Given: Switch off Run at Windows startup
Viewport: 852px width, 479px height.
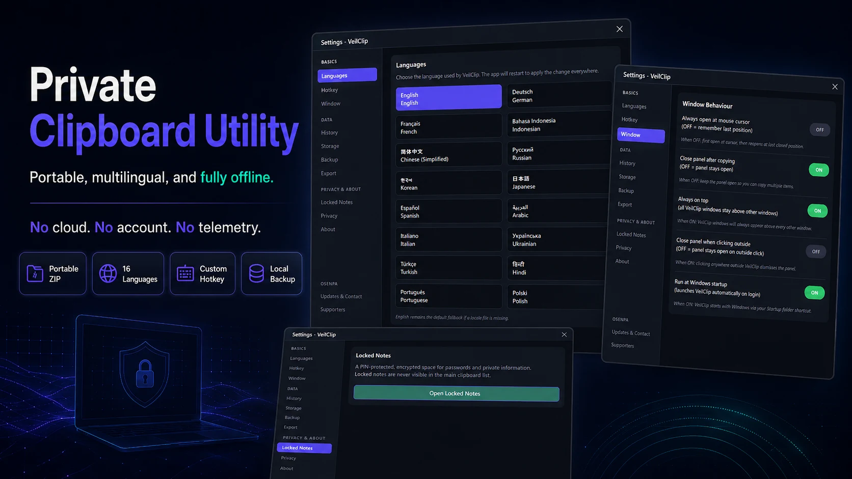Looking at the screenshot, I should coord(814,292).
